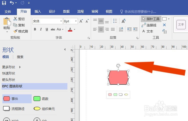Switch to the 流程 ribbon tab
This screenshot has width=188, height=121.
[x=81, y=12]
